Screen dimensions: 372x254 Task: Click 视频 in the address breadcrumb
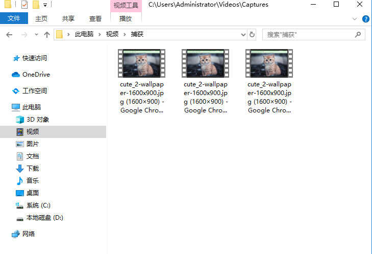click(x=112, y=34)
